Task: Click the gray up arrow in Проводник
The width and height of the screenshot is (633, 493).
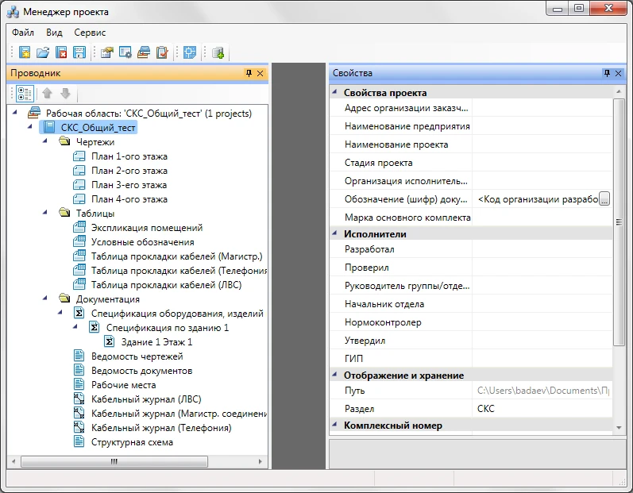Action: click(48, 94)
